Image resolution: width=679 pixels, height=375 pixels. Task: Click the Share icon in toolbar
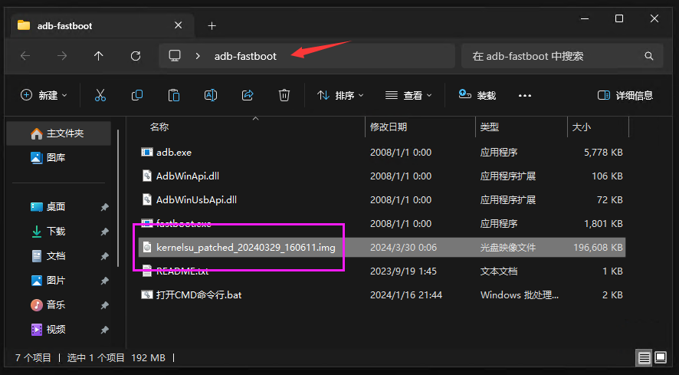(x=248, y=95)
